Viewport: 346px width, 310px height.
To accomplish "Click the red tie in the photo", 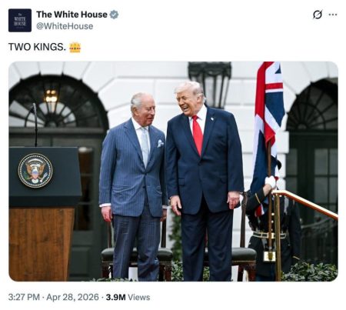I will [x=198, y=135].
